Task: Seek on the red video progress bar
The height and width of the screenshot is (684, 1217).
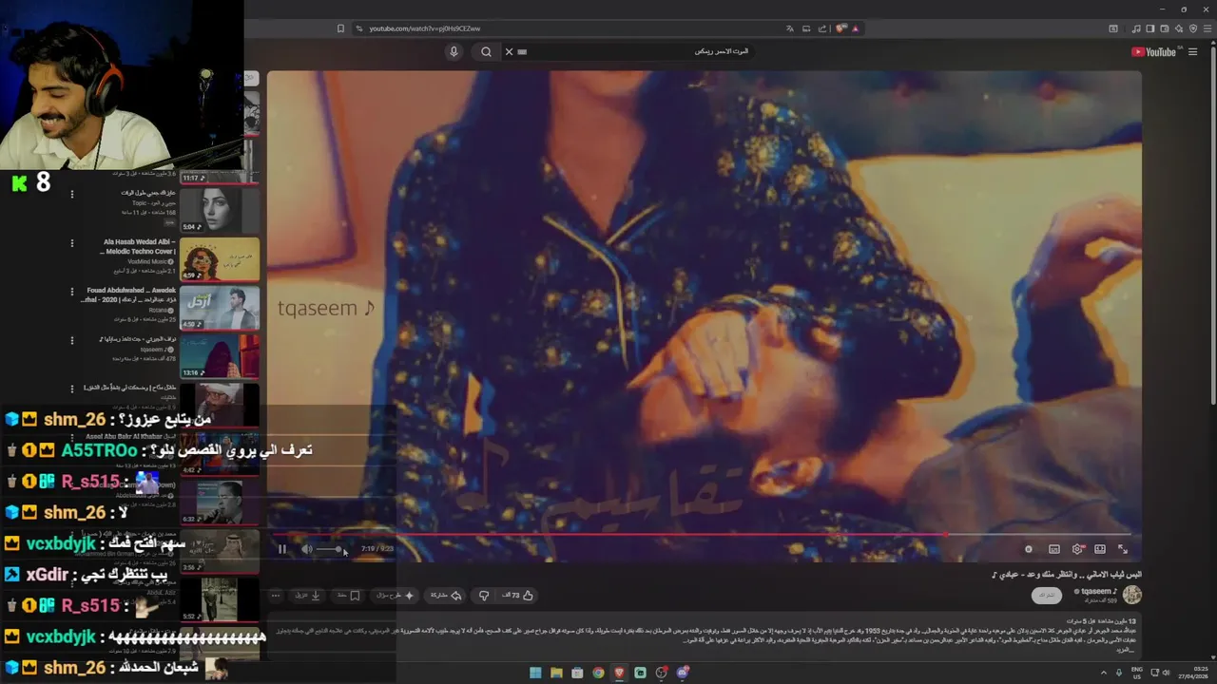Action: (704, 534)
